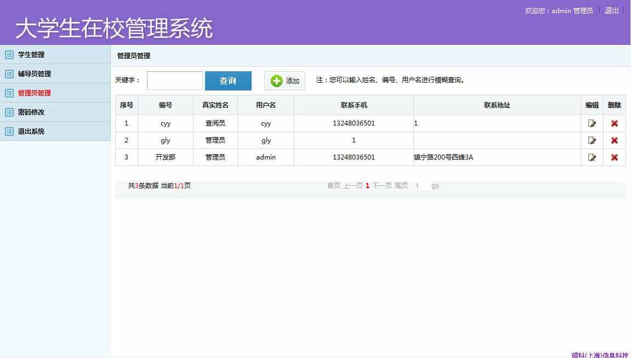
Task: Click the 查阅员 name cell
Action: point(215,123)
